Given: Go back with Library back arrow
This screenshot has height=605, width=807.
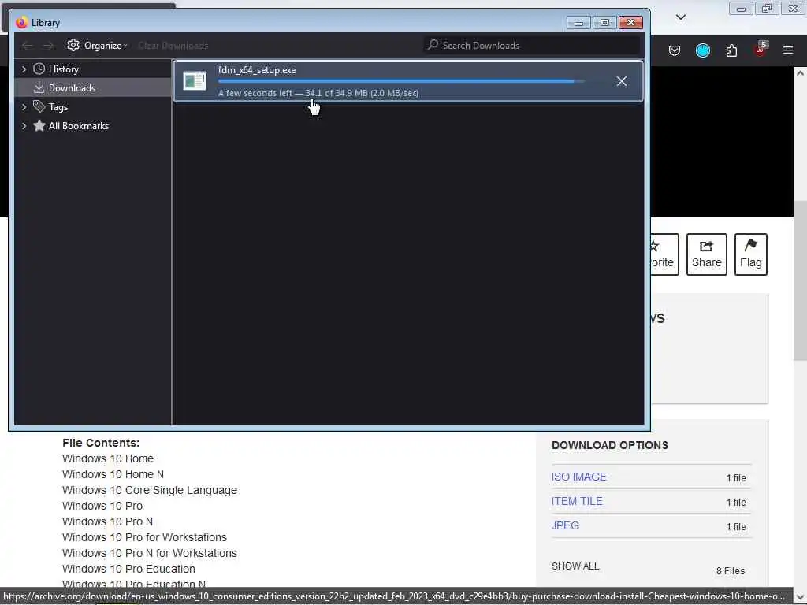Looking at the screenshot, I should (27, 46).
